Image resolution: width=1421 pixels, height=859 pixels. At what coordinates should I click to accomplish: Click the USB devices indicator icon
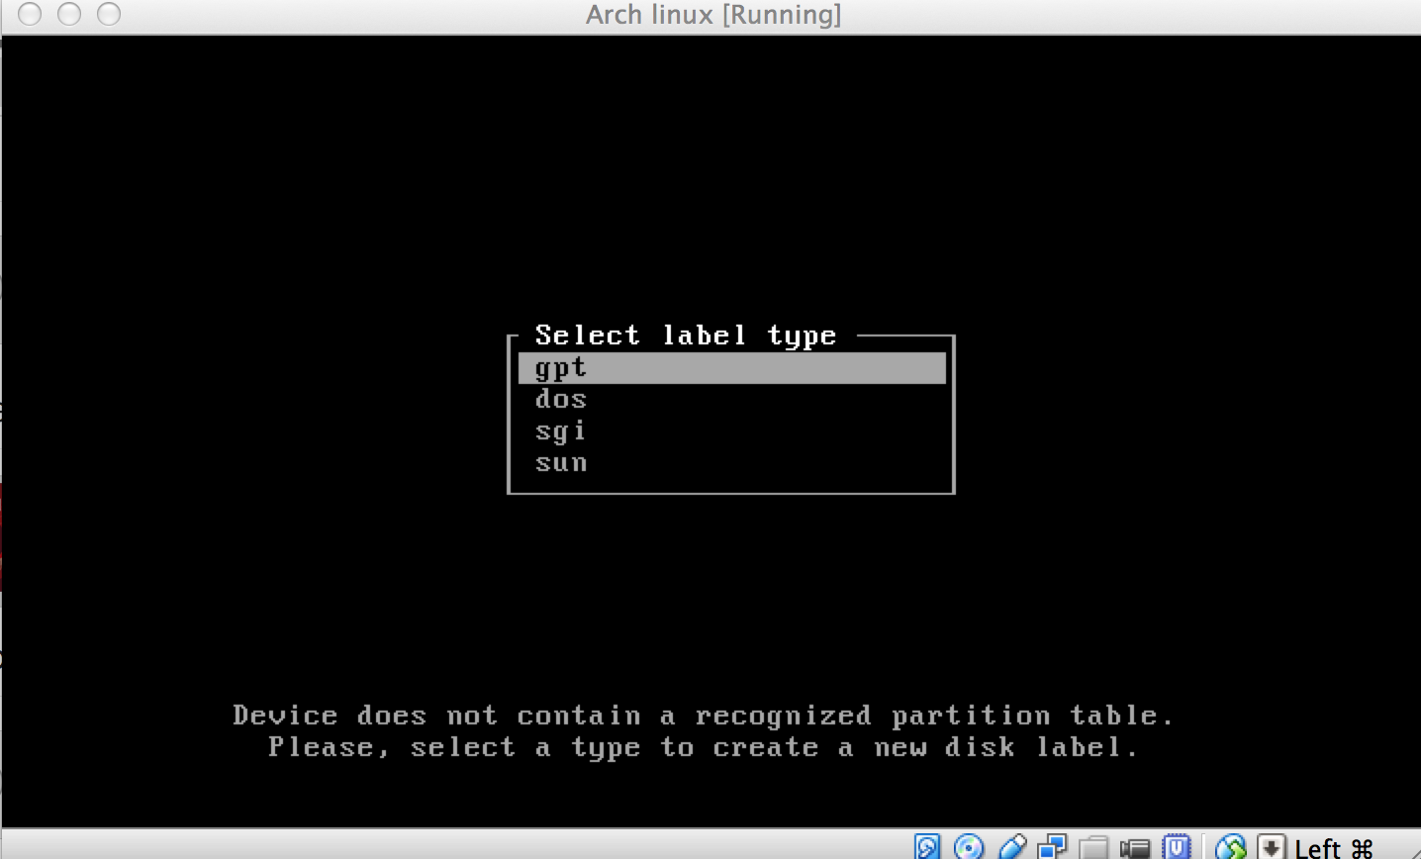1011,847
